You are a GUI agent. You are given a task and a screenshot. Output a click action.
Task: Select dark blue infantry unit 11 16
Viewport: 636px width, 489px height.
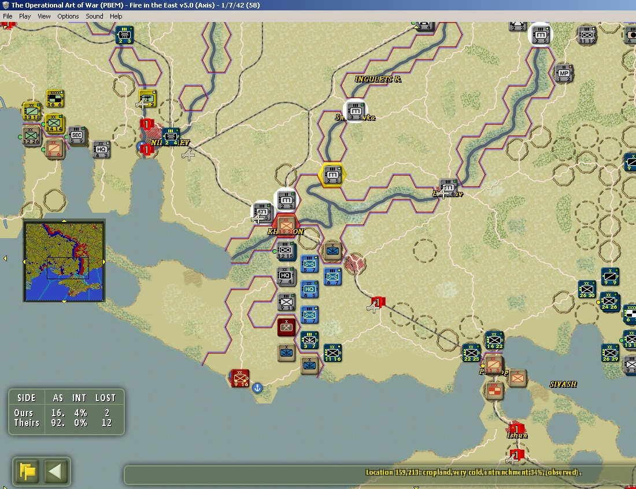332,353
